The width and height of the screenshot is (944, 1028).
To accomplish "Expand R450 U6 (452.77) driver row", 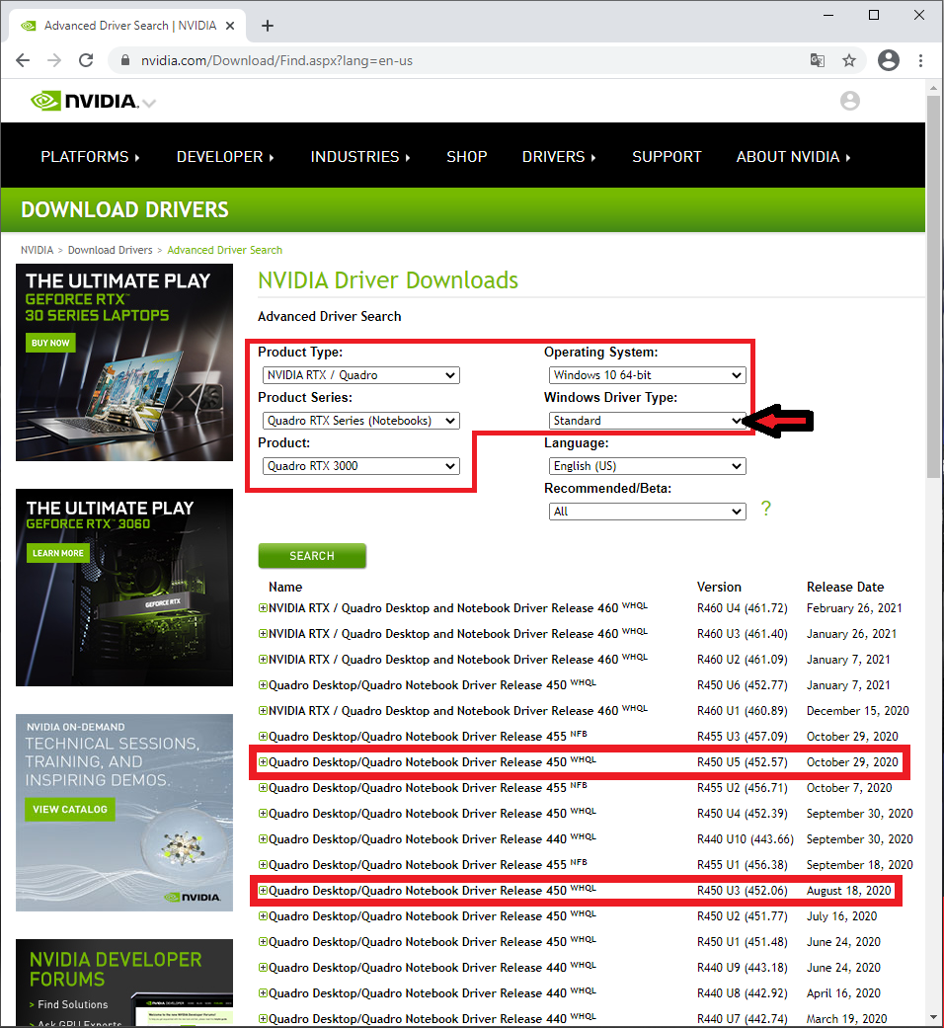I will coord(263,684).
